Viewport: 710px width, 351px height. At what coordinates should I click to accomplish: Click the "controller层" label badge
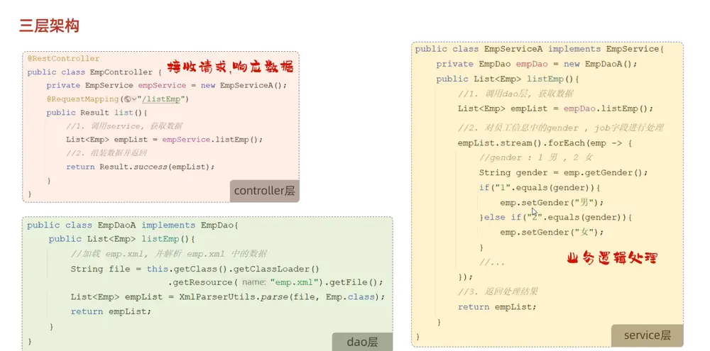coord(264,191)
